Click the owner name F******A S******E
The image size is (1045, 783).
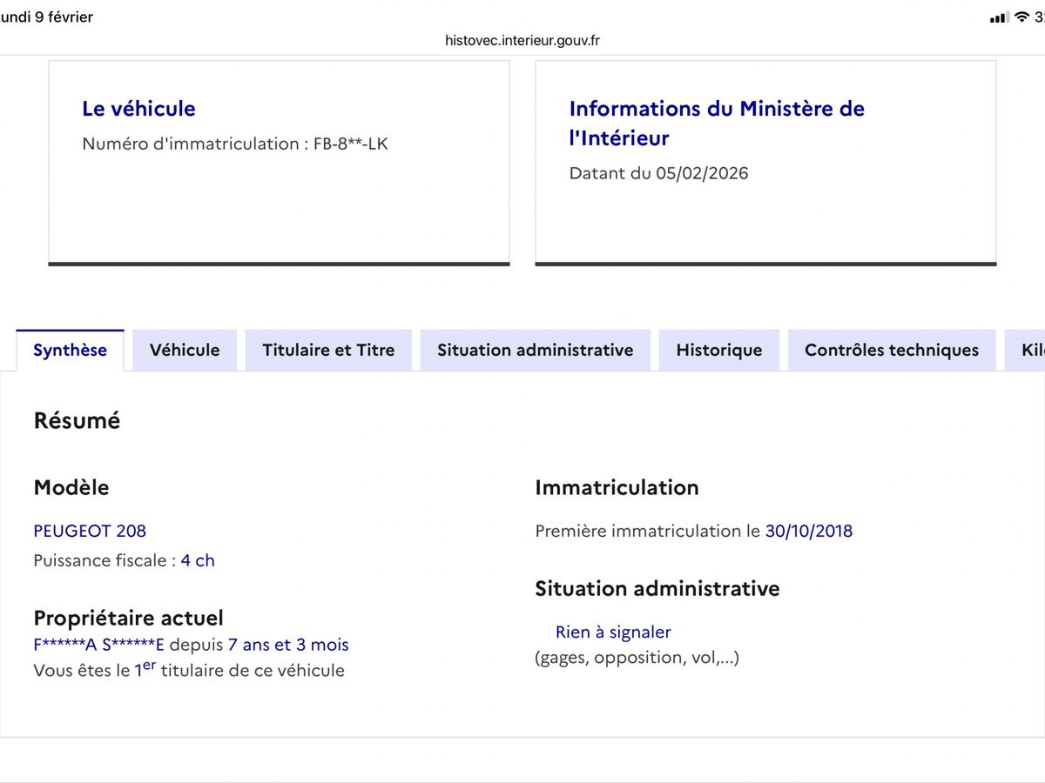coord(98,645)
